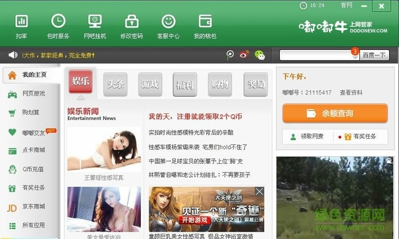
Task: Open news link 林熙蕾自曝和老公计划结扎
Action: point(199,175)
